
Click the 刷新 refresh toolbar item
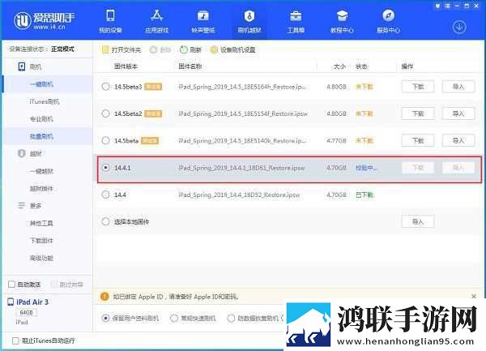[190, 49]
